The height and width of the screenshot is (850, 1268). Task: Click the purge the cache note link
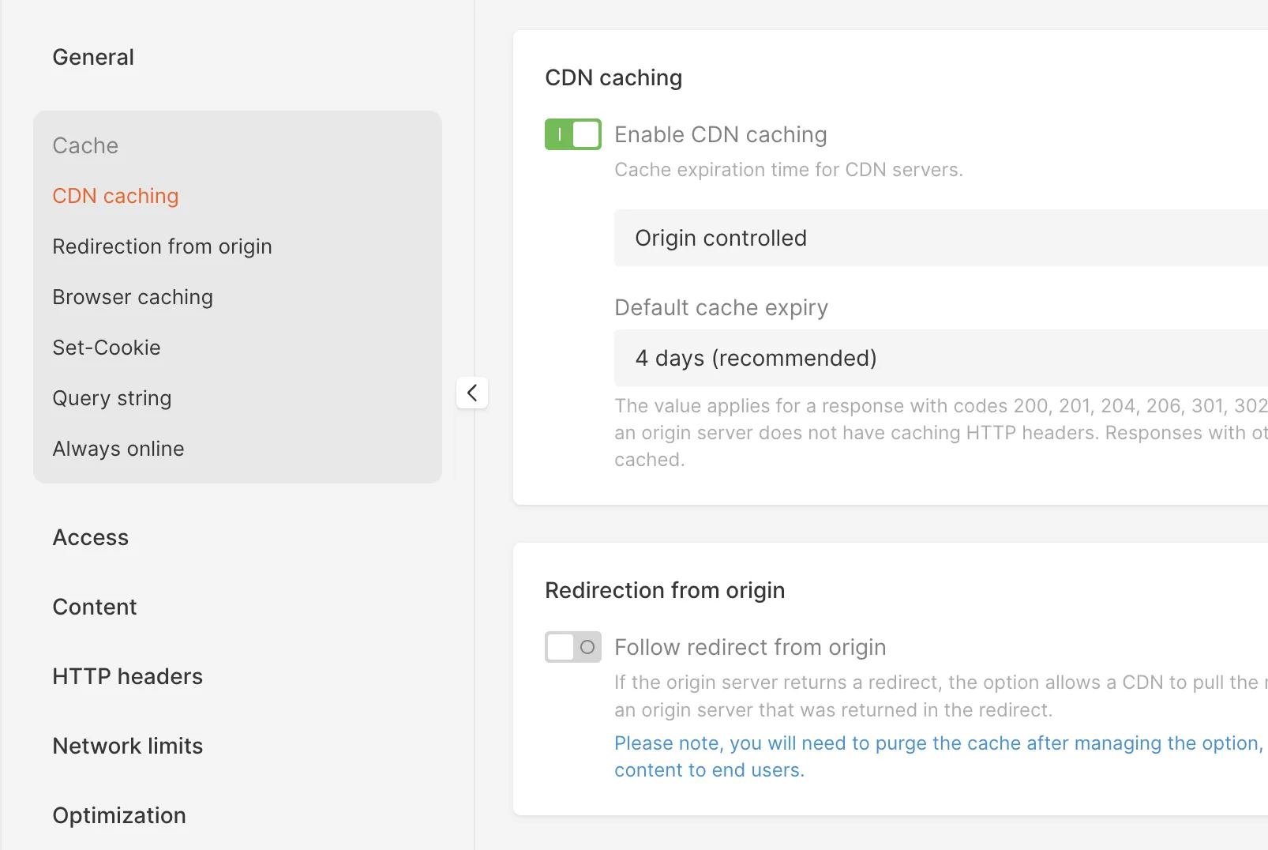[x=940, y=756]
